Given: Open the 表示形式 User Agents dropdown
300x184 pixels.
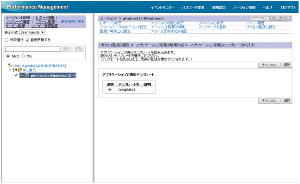Looking at the screenshot, I should pyautogui.click(x=32, y=32).
